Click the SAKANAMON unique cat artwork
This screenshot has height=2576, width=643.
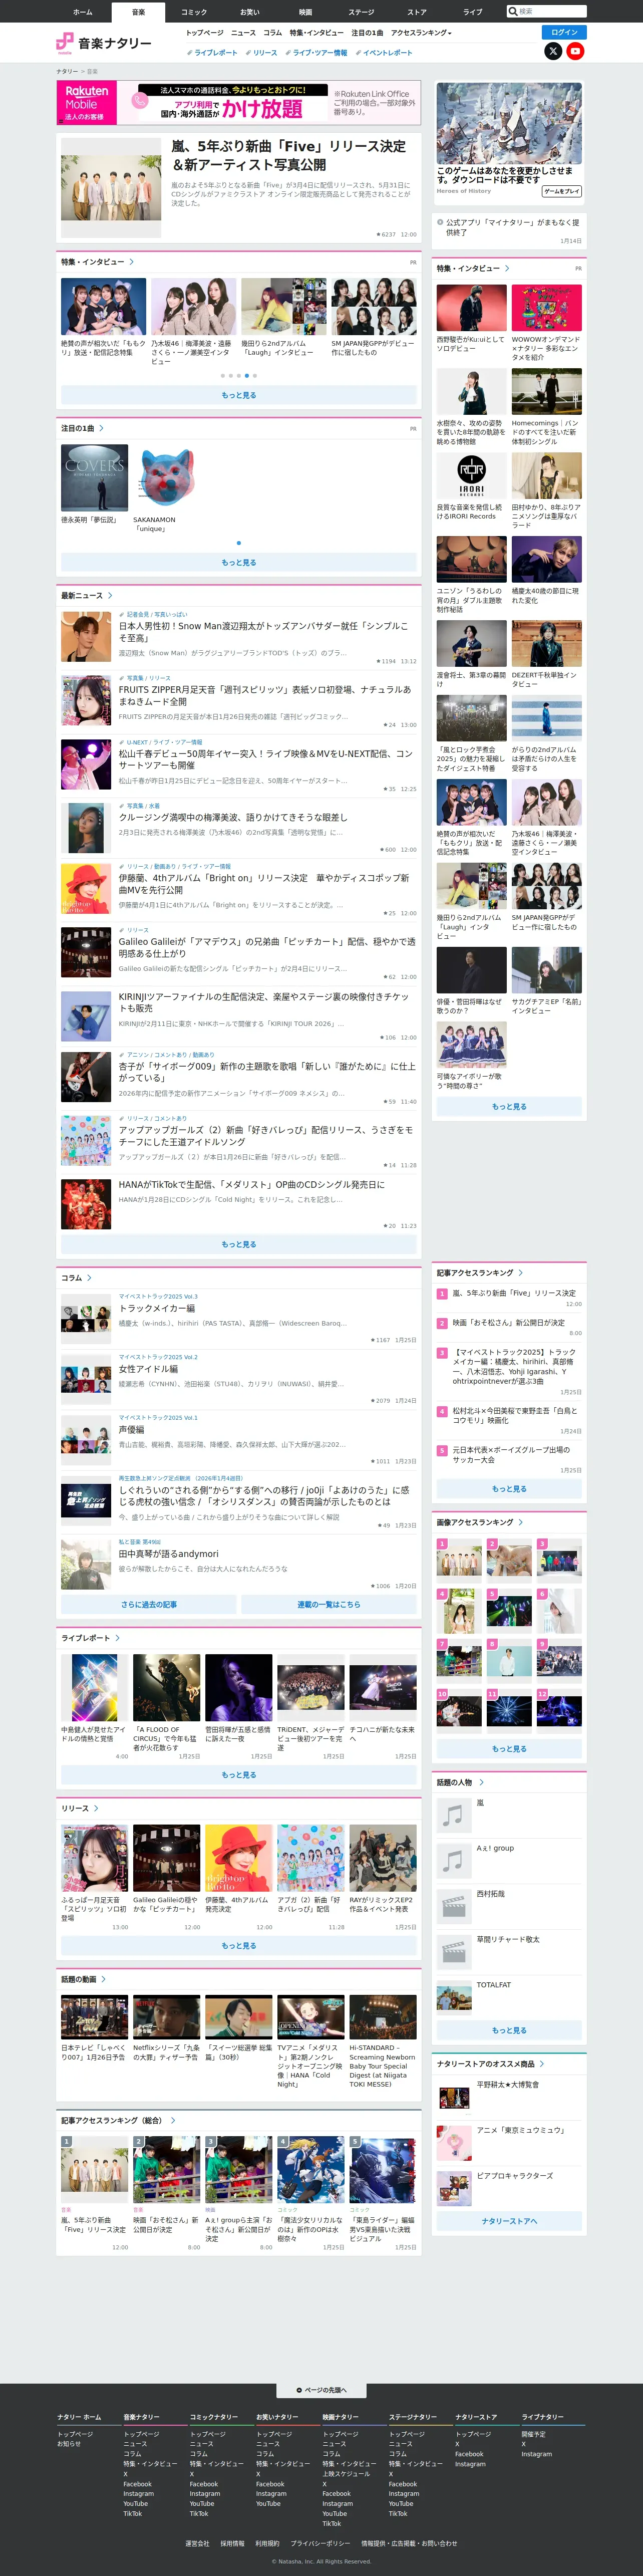[x=167, y=477]
